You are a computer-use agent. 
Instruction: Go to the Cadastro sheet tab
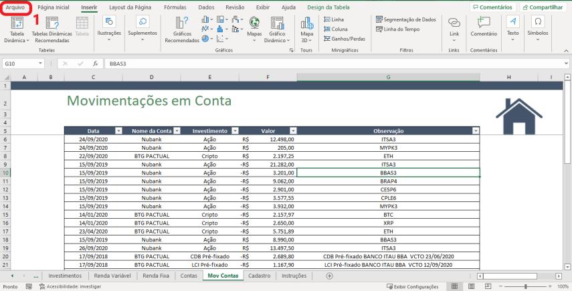click(x=260, y=276)
